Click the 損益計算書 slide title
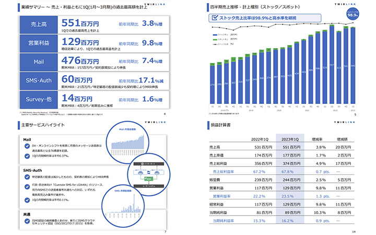 point(220,125)
